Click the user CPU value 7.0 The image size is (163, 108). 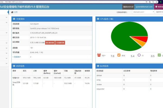pos(112,56)
